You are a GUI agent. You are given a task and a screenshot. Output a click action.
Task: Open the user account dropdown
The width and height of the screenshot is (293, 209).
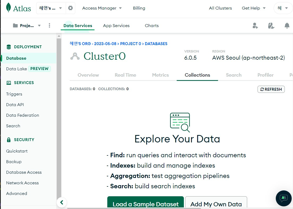coord(283,8)
